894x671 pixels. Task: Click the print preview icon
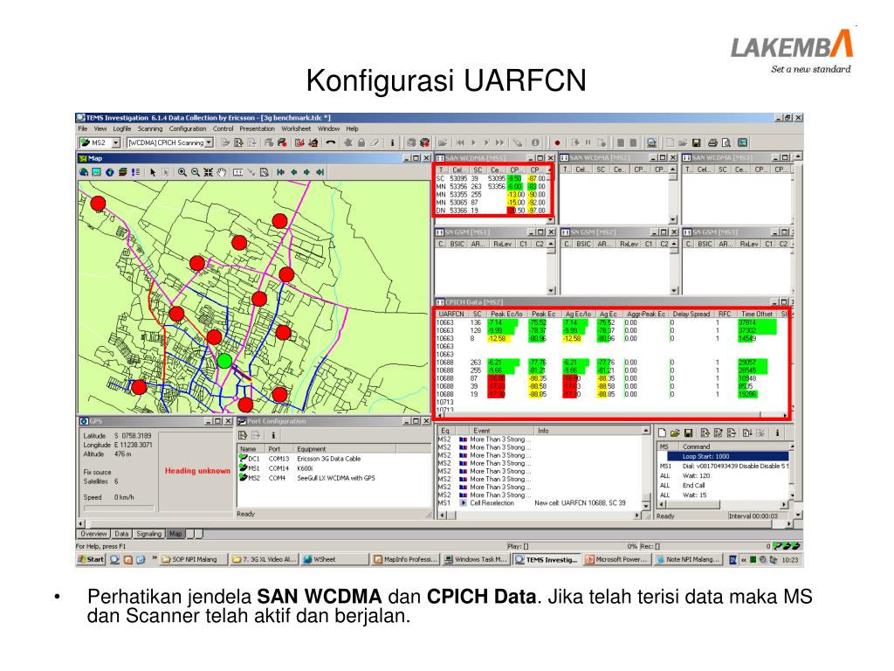point(726,142)
